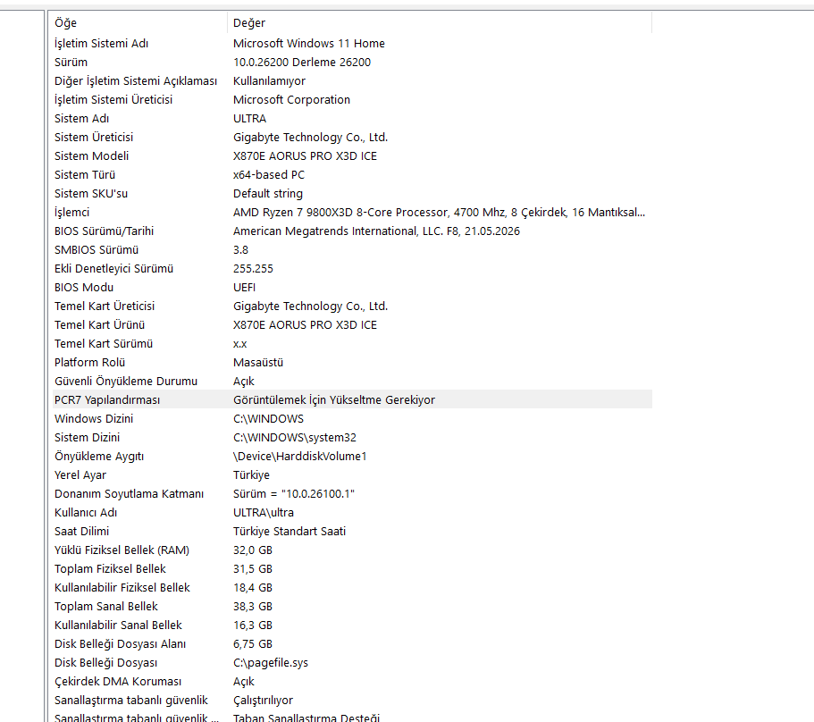The image size is (814, 722).
Task: Select Kullanılabilir Sanal Bellek row
Action: click(352, 625)
